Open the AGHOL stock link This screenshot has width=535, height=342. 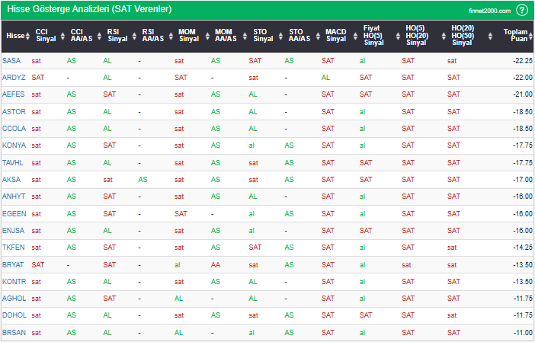[x=14, y=299]
